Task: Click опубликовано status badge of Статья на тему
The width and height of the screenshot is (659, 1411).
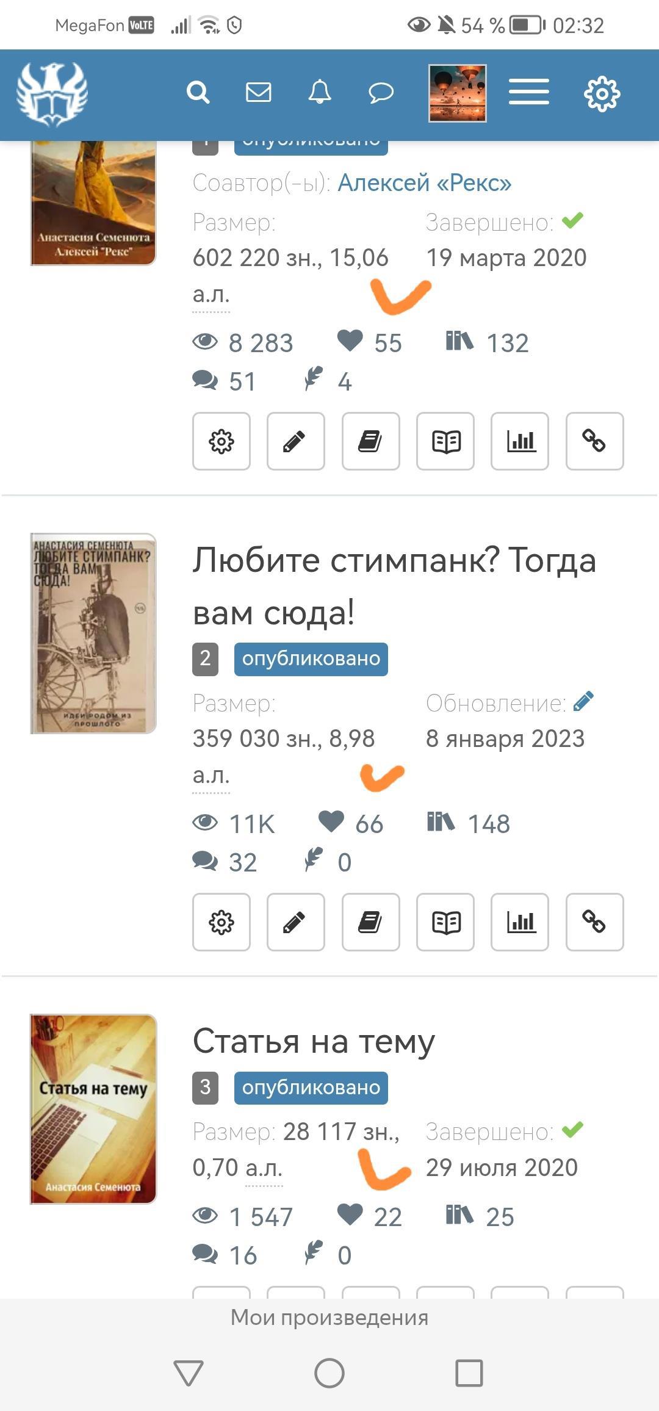Action: click(311, 1088)
